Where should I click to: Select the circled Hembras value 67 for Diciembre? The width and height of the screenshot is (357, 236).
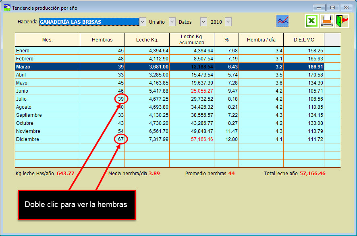point(120,139)
